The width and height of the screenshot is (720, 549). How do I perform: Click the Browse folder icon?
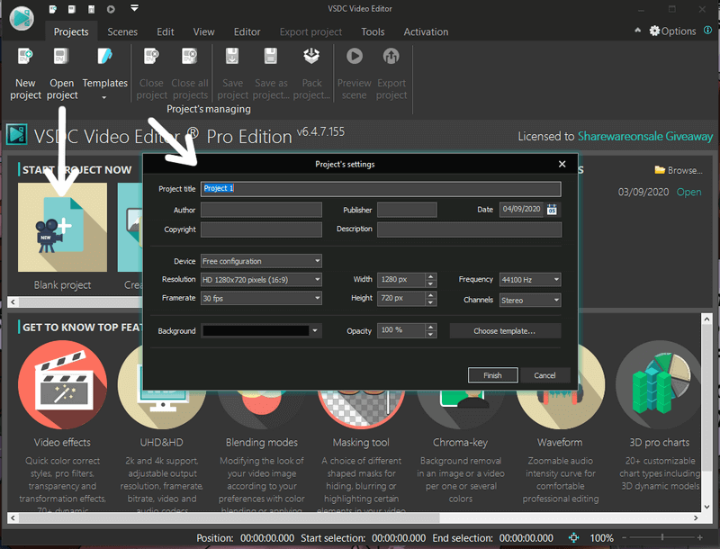tap(660, 170)
